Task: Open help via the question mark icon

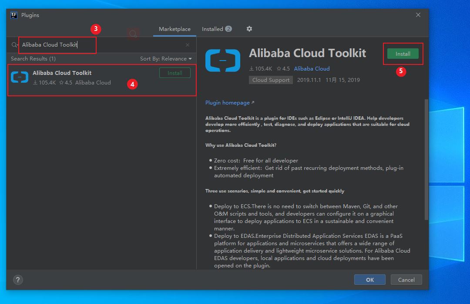Action: 18,280
